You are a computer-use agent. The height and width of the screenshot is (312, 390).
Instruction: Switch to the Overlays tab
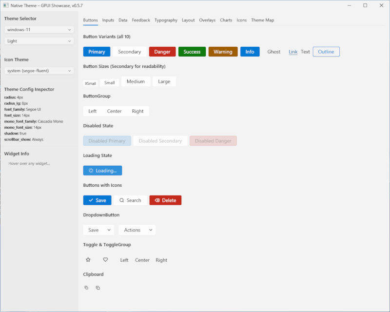point(207,20)
